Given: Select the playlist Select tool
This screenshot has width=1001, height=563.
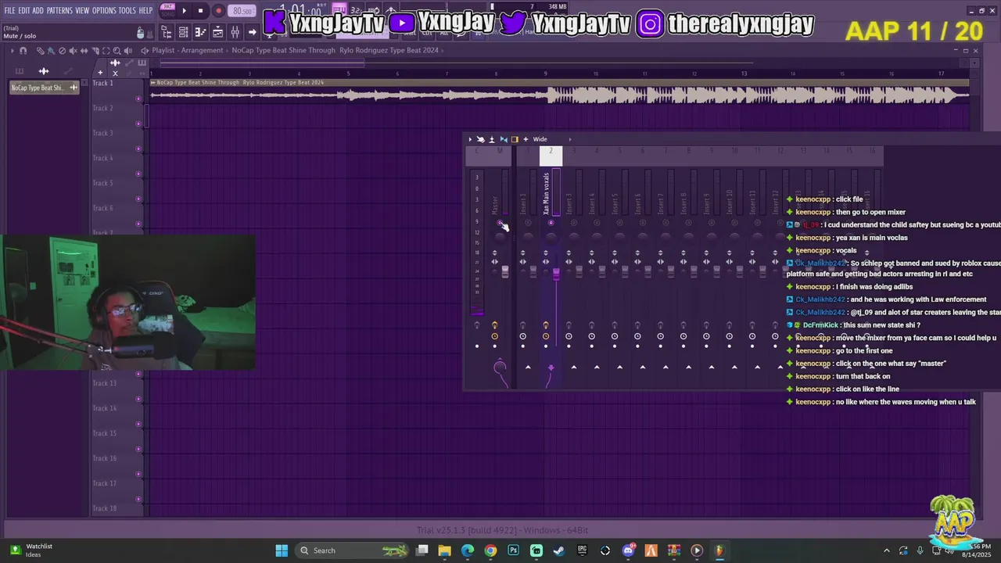Looking at the screenshot, I should coord(106,51).
